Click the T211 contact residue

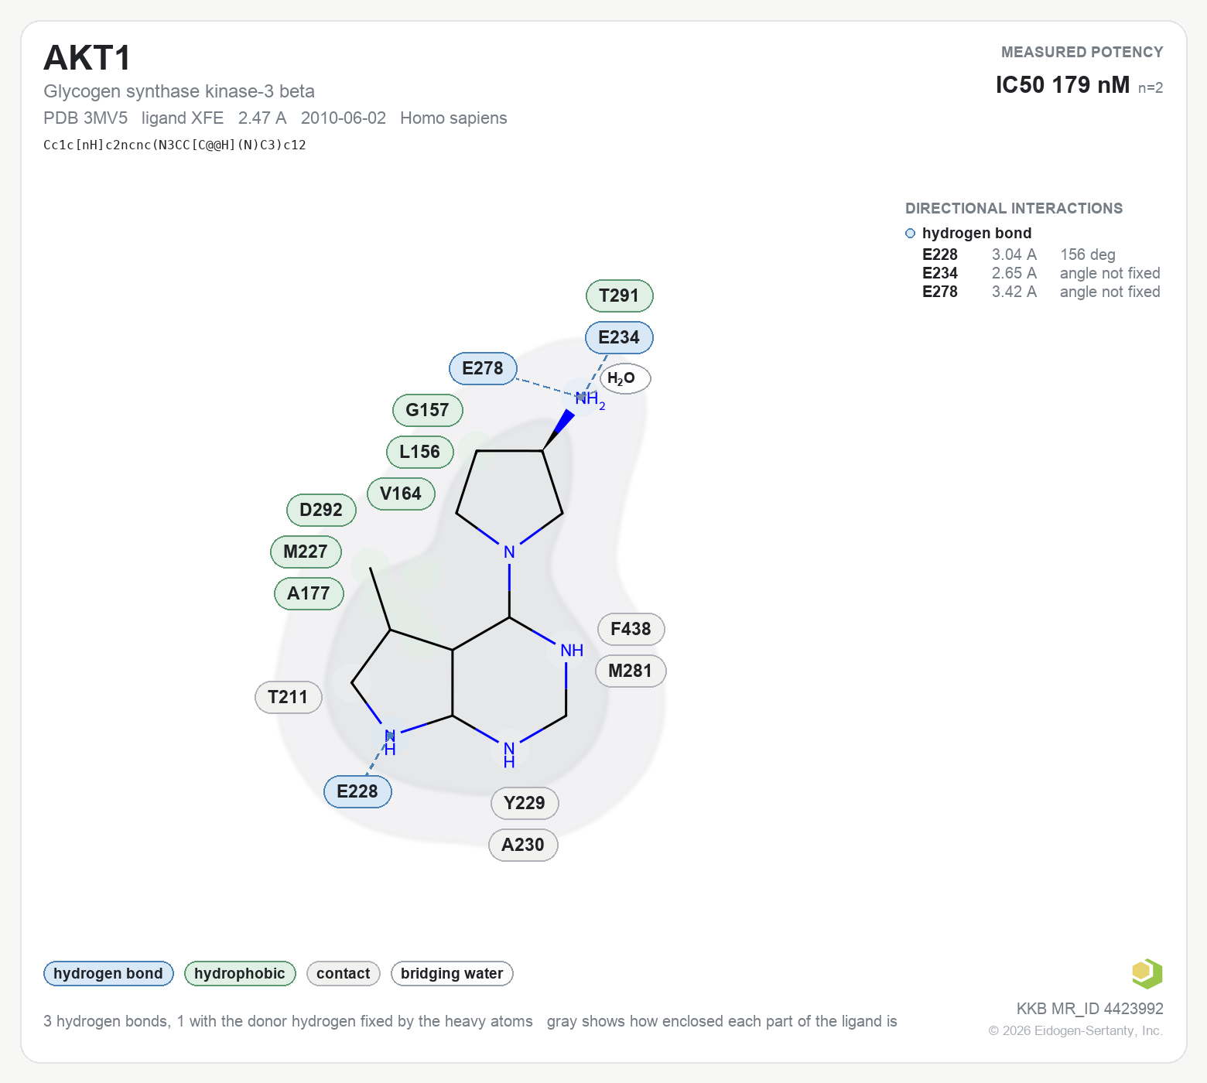point(289,697)
